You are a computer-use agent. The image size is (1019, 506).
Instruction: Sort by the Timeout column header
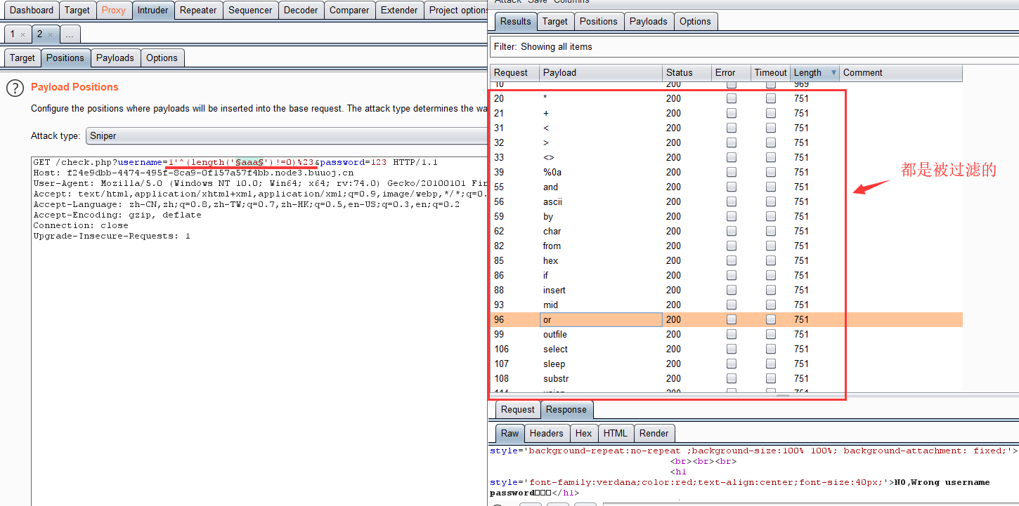(771, 72)
